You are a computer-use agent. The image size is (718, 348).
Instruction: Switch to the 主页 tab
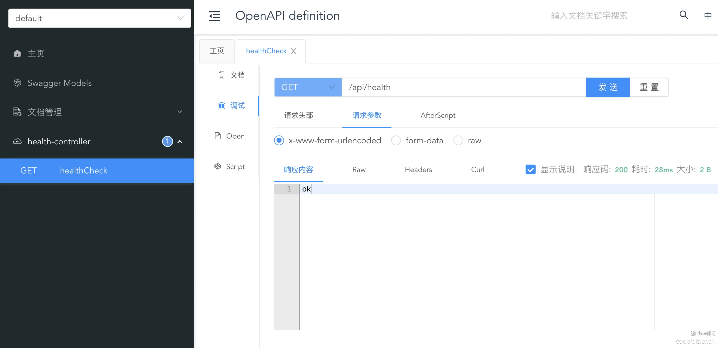[217, 51]
